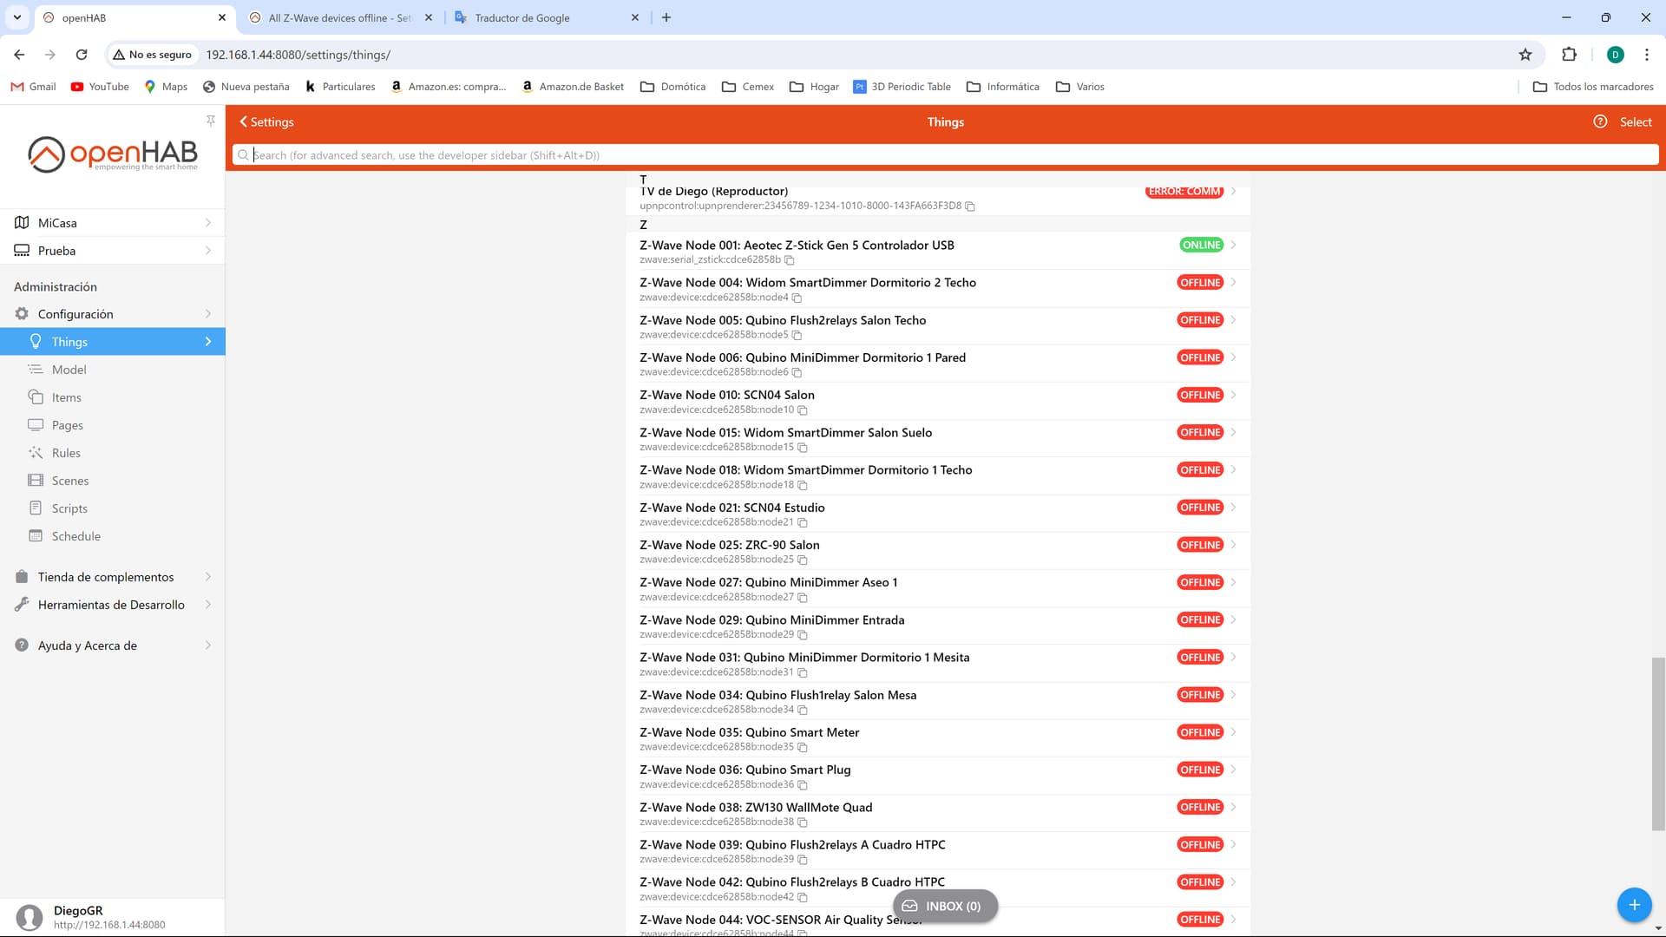
Task: Expand Tienda de complementos section
Action: 113,577
